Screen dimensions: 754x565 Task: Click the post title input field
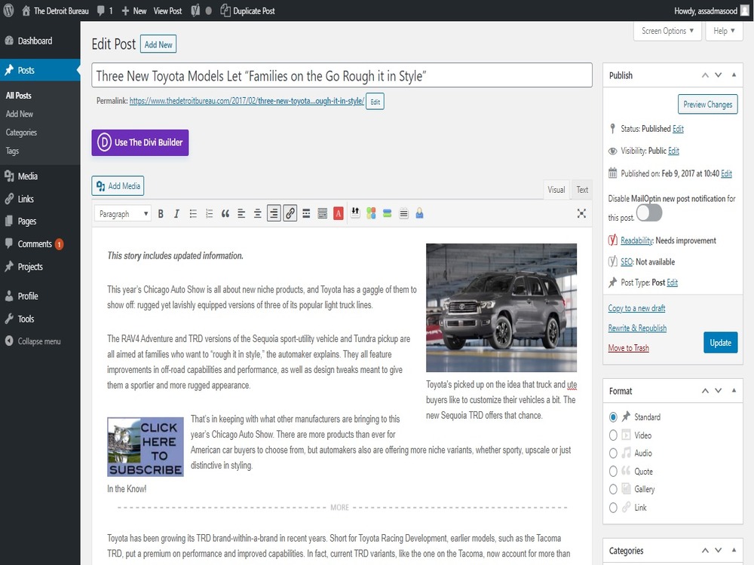coord(342,75)
